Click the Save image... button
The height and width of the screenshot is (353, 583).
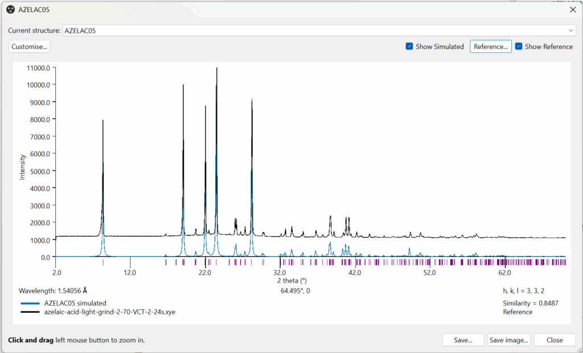click(x=509, y=340)
